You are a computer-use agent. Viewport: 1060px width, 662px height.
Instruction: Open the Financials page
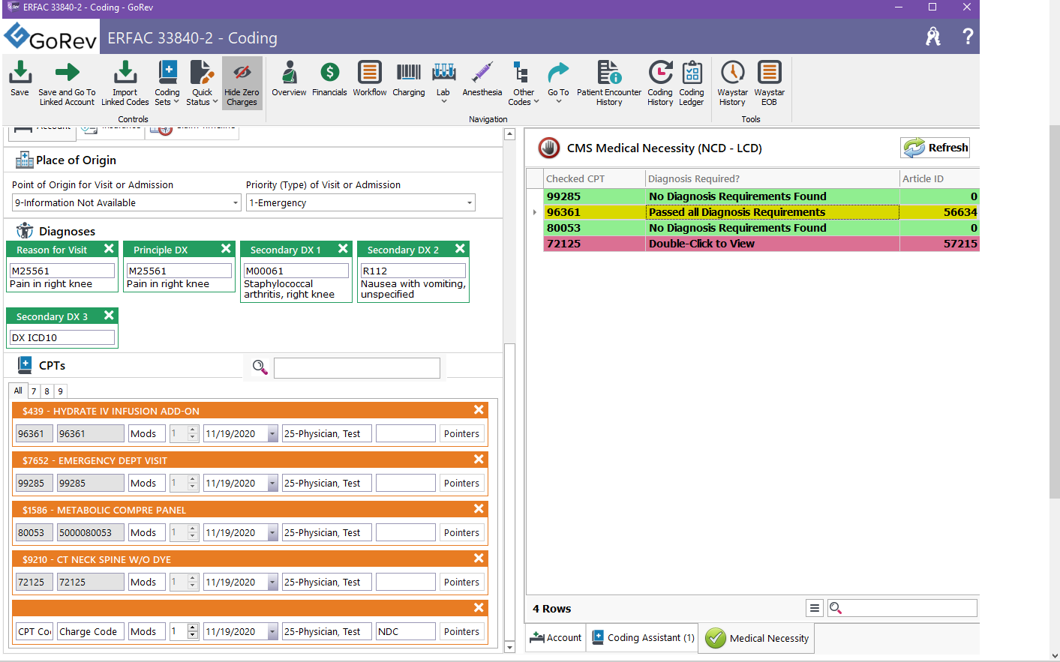(329, 79)
